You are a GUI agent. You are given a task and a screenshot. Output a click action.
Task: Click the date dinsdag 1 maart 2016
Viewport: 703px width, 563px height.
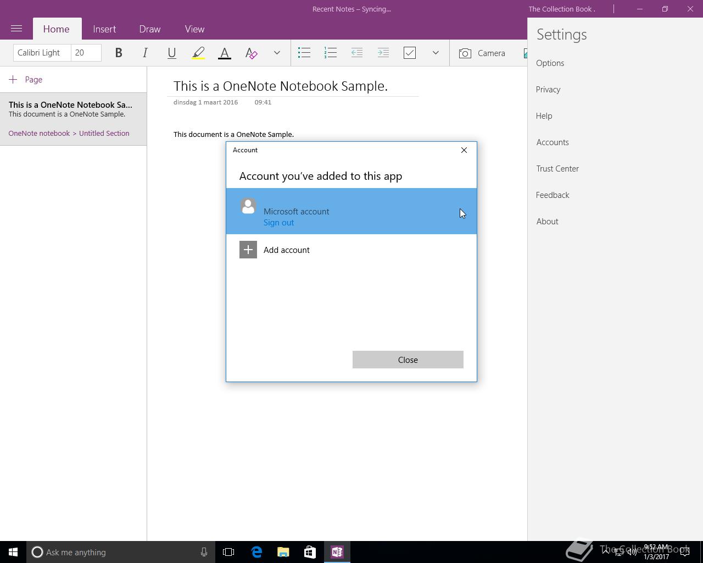tap(205, 102)
